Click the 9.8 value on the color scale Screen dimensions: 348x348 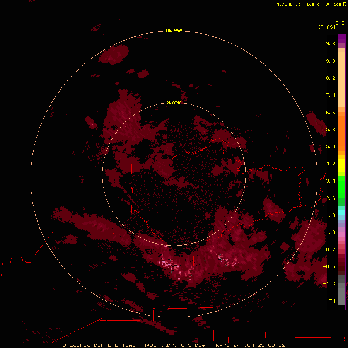click(x=331, y=43)
